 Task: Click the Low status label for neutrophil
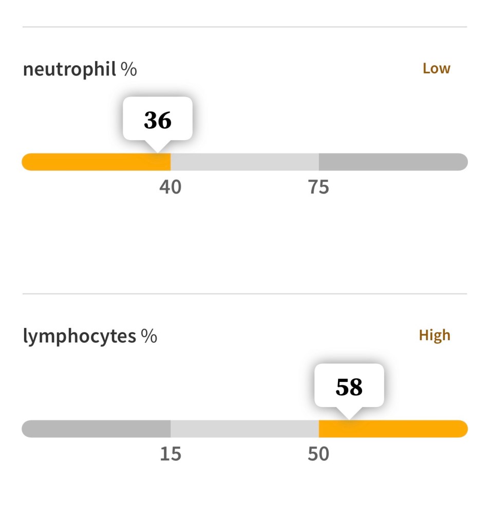[436, 68]
